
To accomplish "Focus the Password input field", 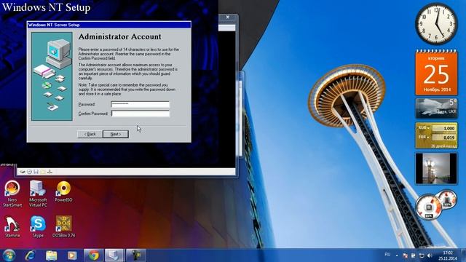I will point(140,104).
